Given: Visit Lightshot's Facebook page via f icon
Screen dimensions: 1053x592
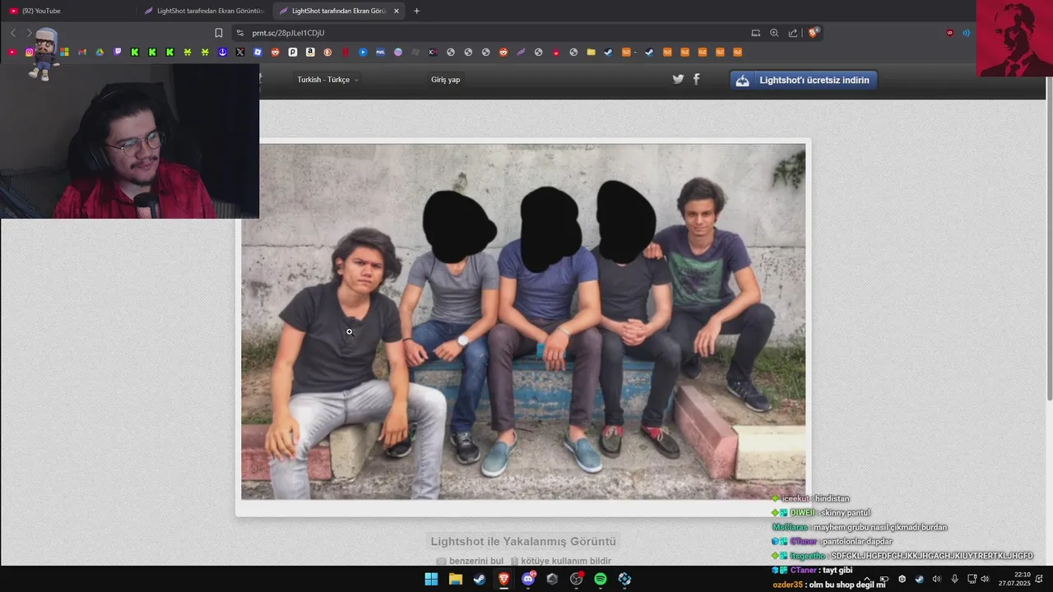Looking at the screenshot, I should (697, 79).
